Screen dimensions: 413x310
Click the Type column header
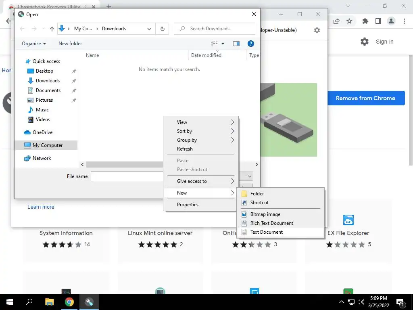pyautogui.click(x=254, y=55)
